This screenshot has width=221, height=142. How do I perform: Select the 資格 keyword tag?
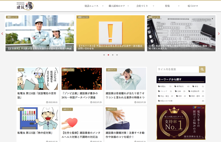198,86
